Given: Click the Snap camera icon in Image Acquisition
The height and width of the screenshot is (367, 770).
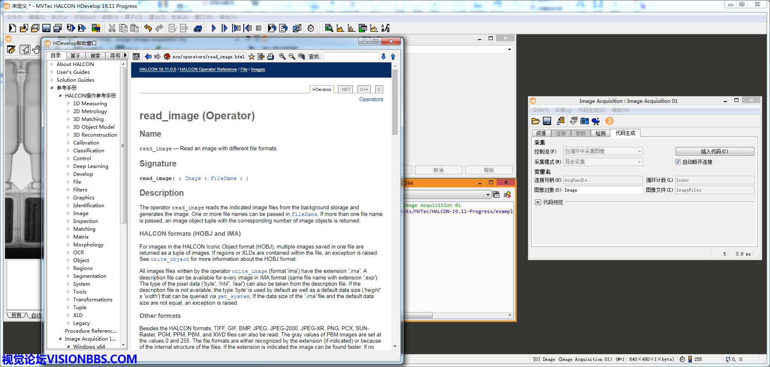Looking at the screenshot, I should coord(584,121).
